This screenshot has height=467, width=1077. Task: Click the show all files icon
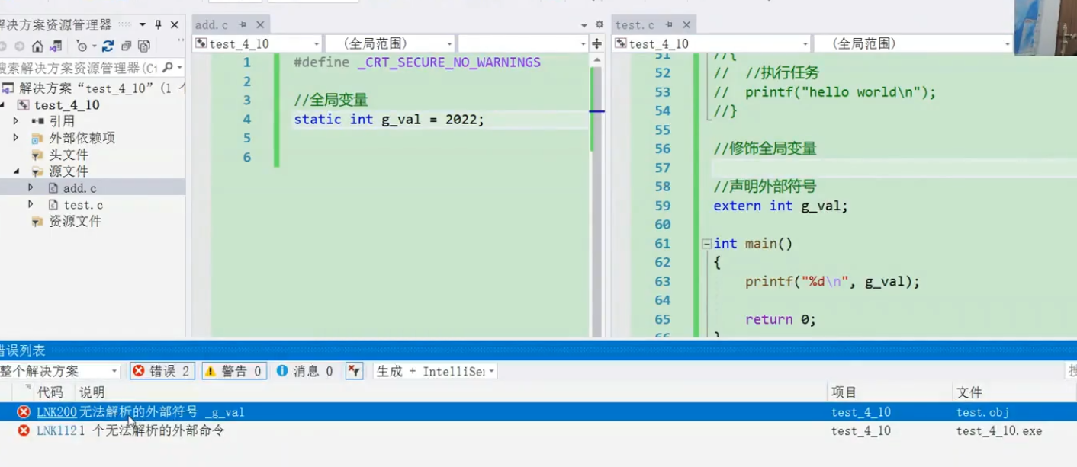click(143, 46)
